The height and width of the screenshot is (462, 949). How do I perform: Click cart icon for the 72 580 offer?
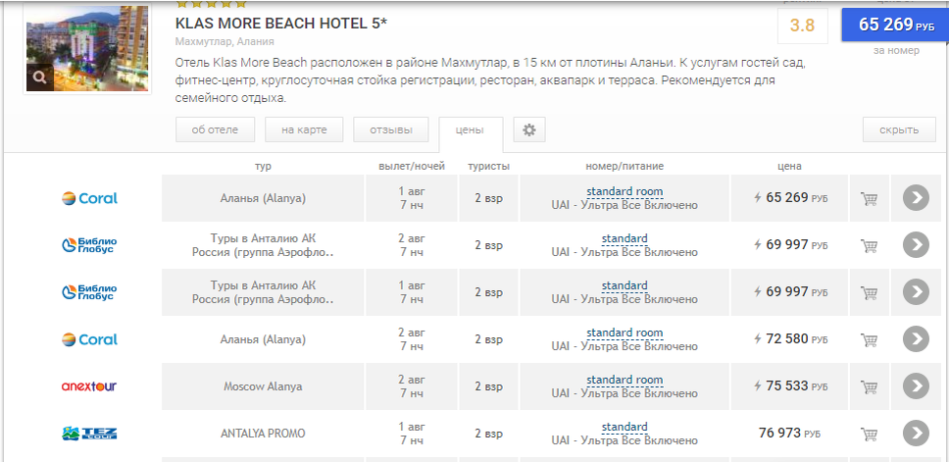click(x=869, y=339)
